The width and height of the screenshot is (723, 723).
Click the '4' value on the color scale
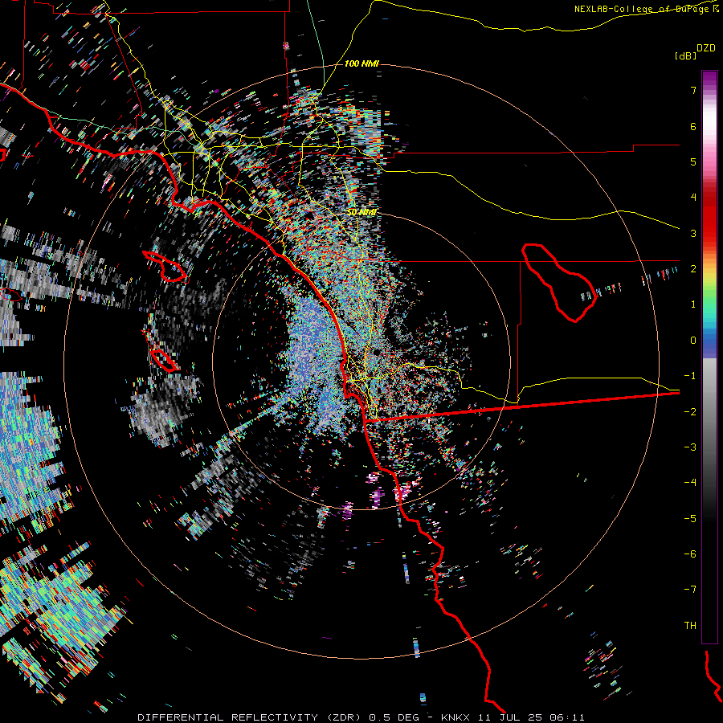[x=693, y=198]
